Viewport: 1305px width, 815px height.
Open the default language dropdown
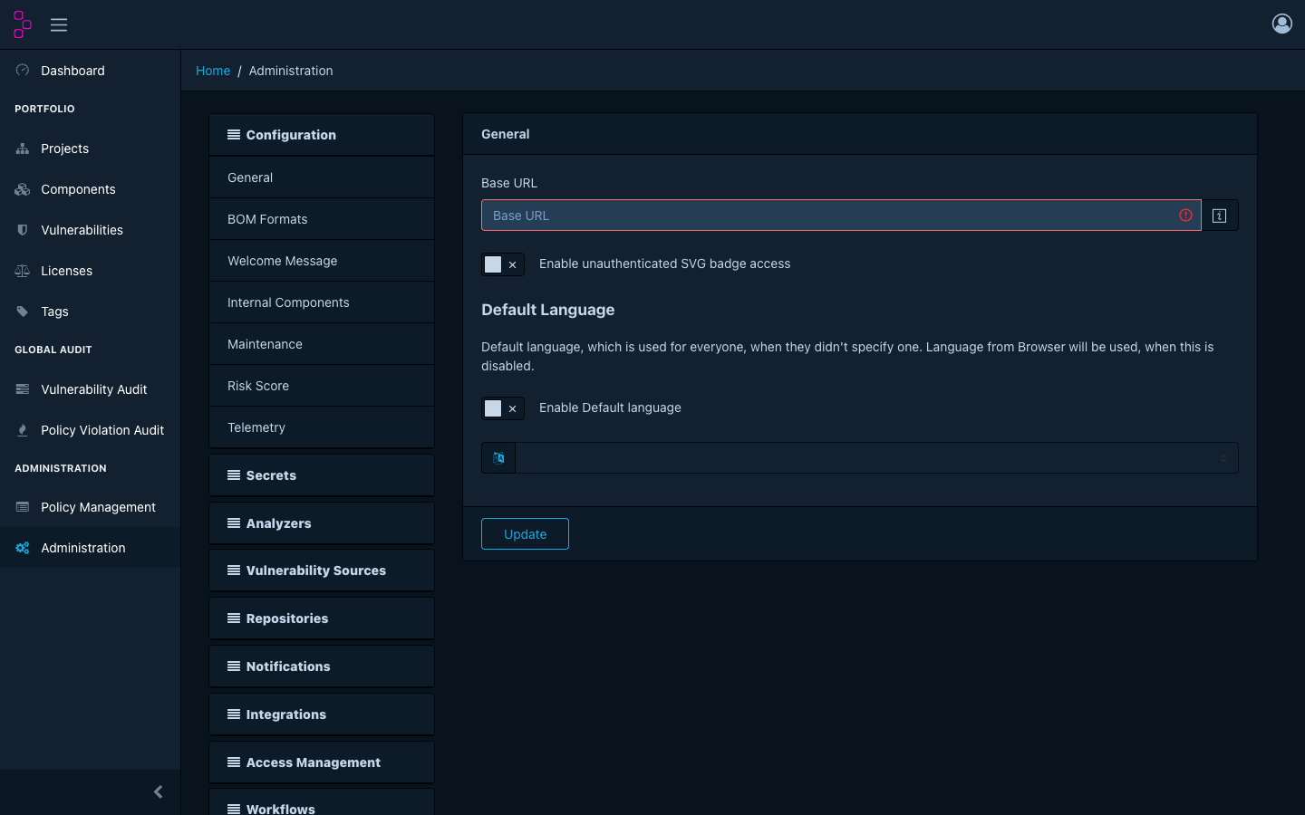coord(876,458)
